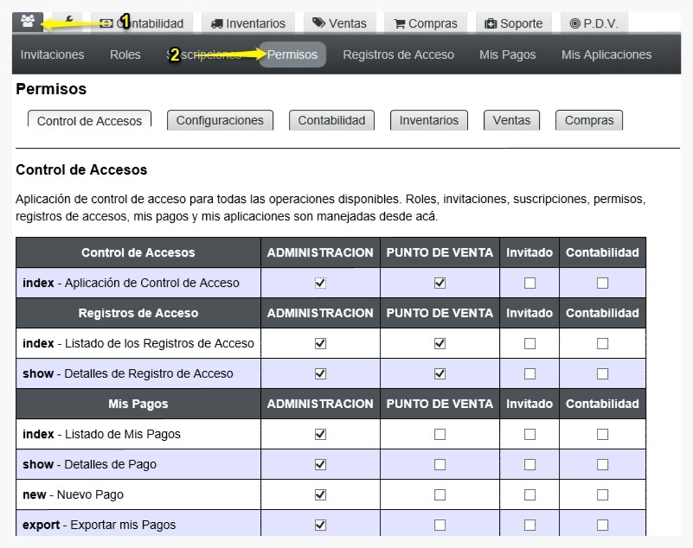Screen dimensions: 693x548
Task: Click the 'show - Detalles de Pago' label
Action: click(x=89, y=464)
